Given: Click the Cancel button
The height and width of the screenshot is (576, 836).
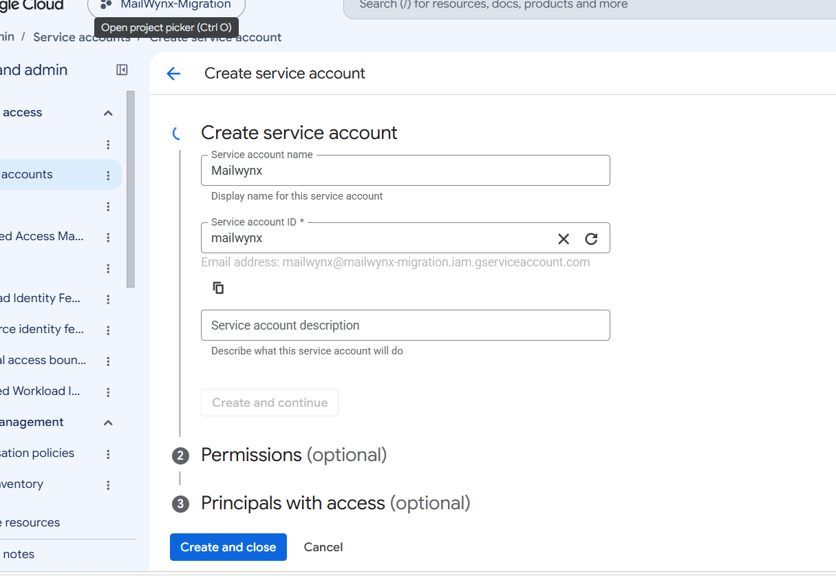Looking at the screenshot, I should [x=323, y=547].
